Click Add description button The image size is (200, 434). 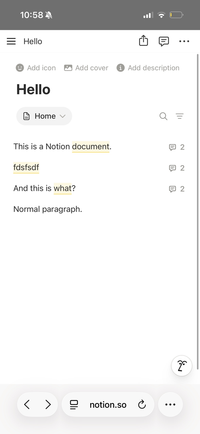[x=148, y=68]
